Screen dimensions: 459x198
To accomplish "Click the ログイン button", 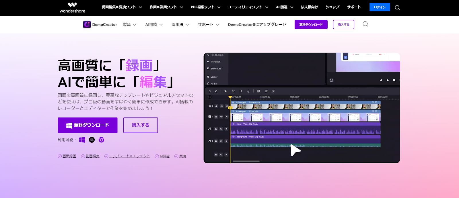I will click(x=380, y=7).
